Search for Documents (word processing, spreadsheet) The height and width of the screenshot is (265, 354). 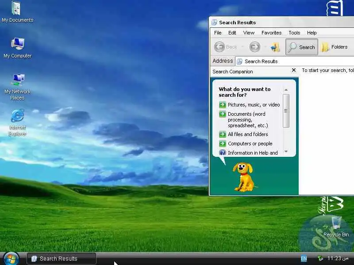tap(248, 120)
